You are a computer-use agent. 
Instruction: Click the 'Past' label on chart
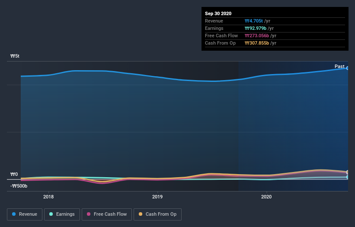tap(339, 66)
